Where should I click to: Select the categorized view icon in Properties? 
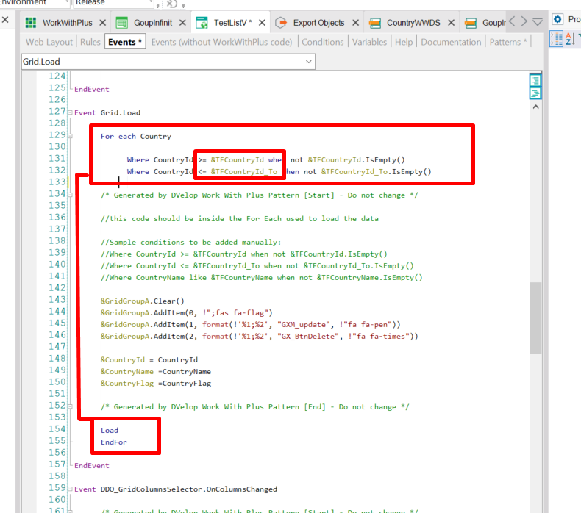click(x=557, y=38)
